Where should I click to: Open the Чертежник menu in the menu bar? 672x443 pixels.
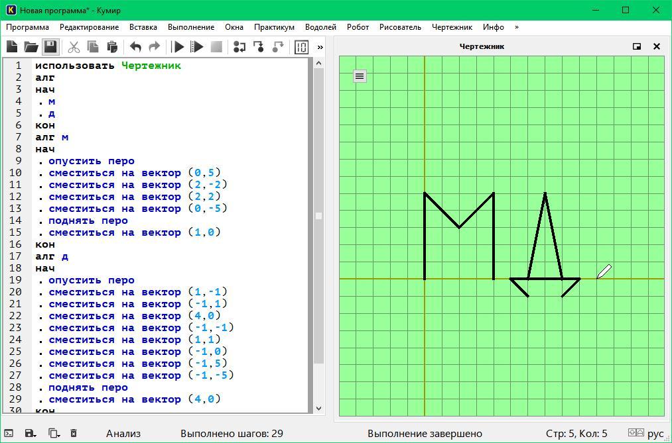(x=452, y=27)
